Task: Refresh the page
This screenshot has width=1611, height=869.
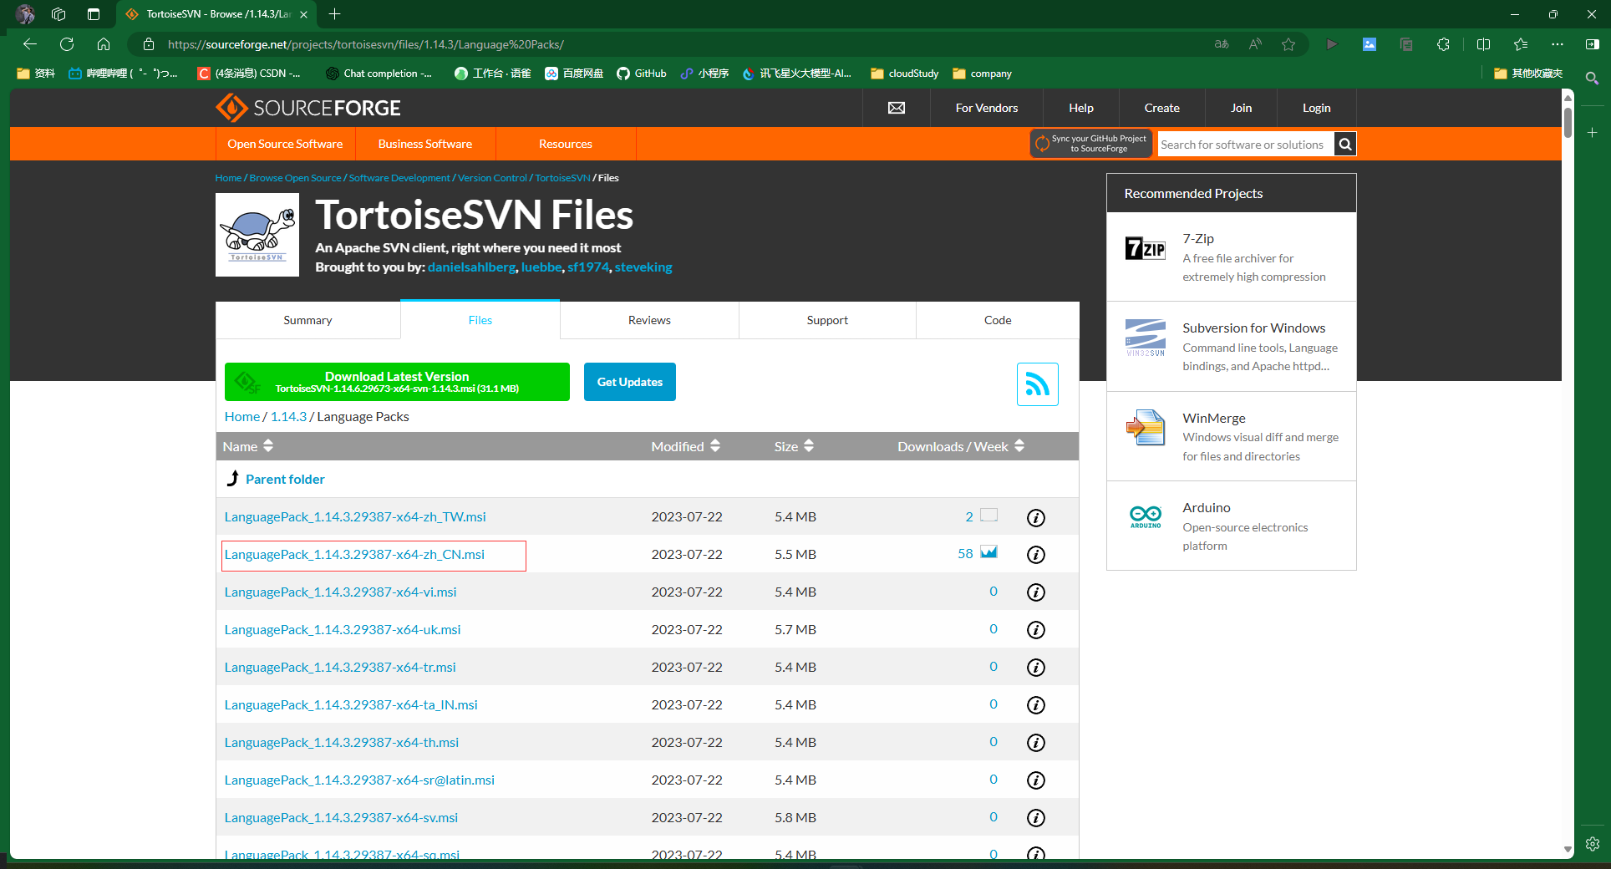Action: pos(67,44)
